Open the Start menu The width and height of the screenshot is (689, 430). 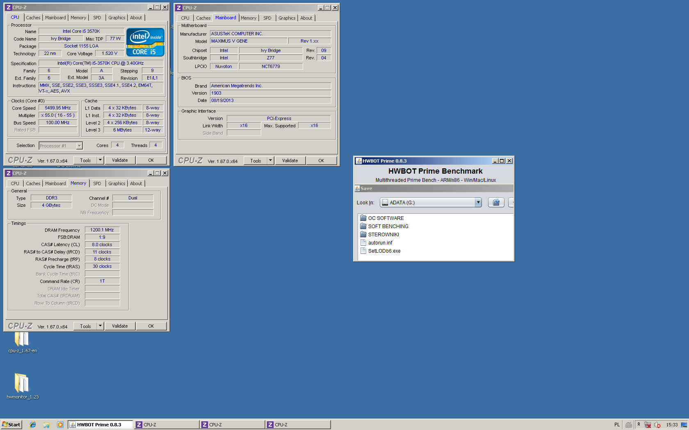pos(11,425)
